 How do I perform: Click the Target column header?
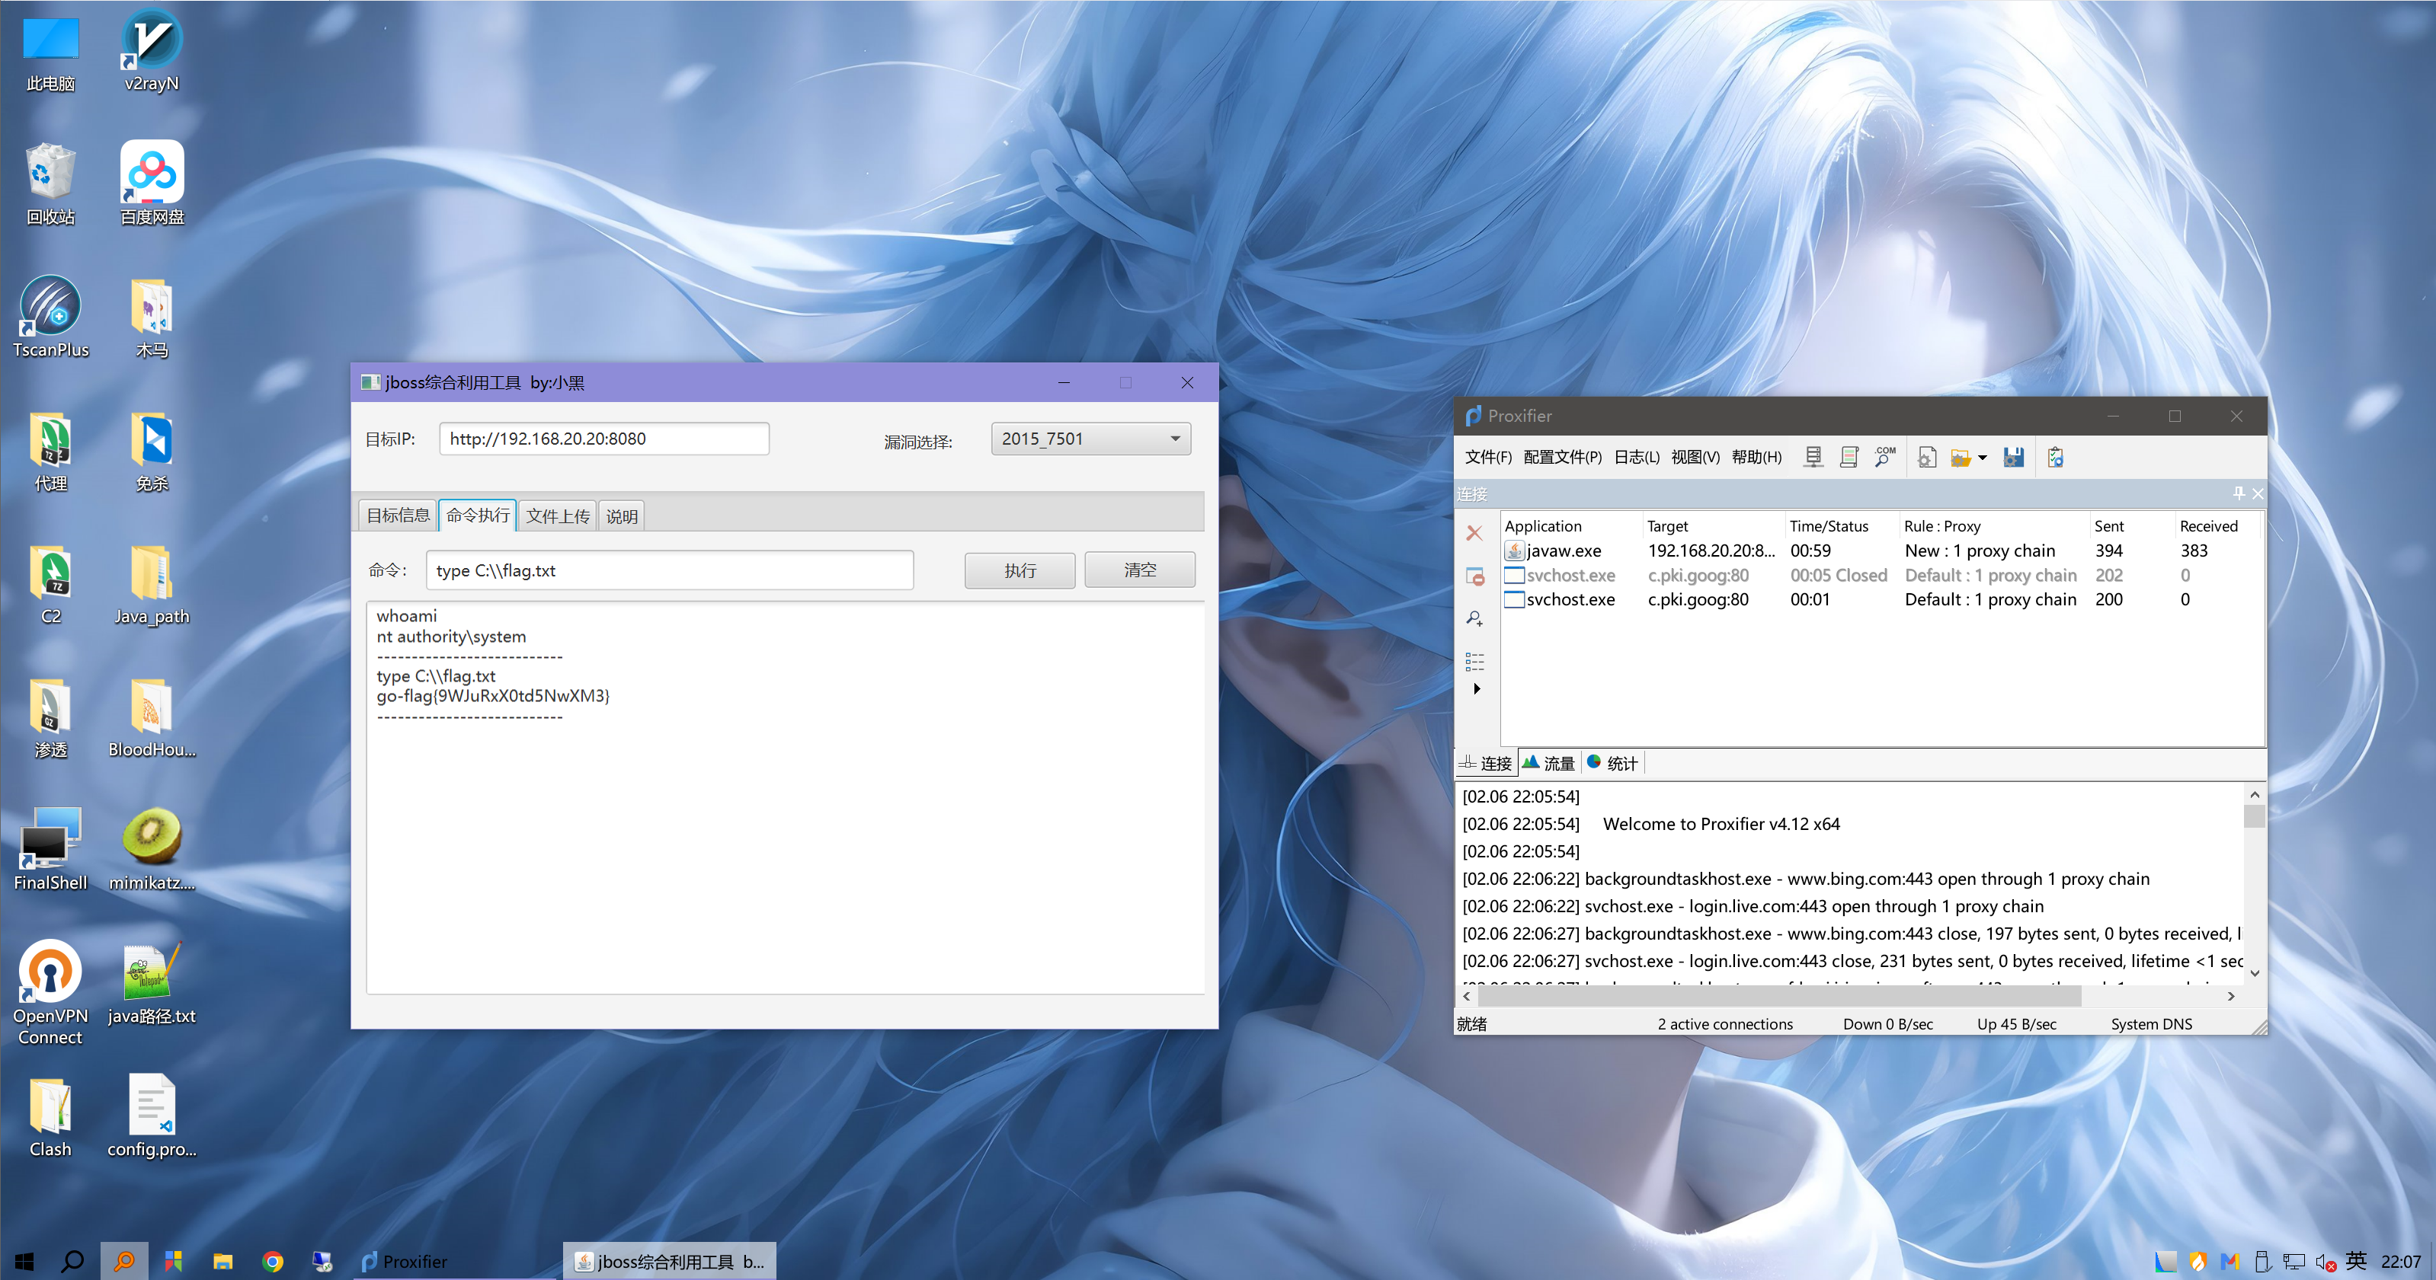1714,527
